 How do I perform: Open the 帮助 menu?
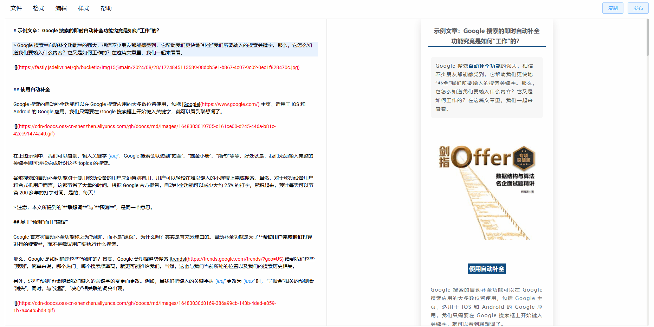click(106, 8)
